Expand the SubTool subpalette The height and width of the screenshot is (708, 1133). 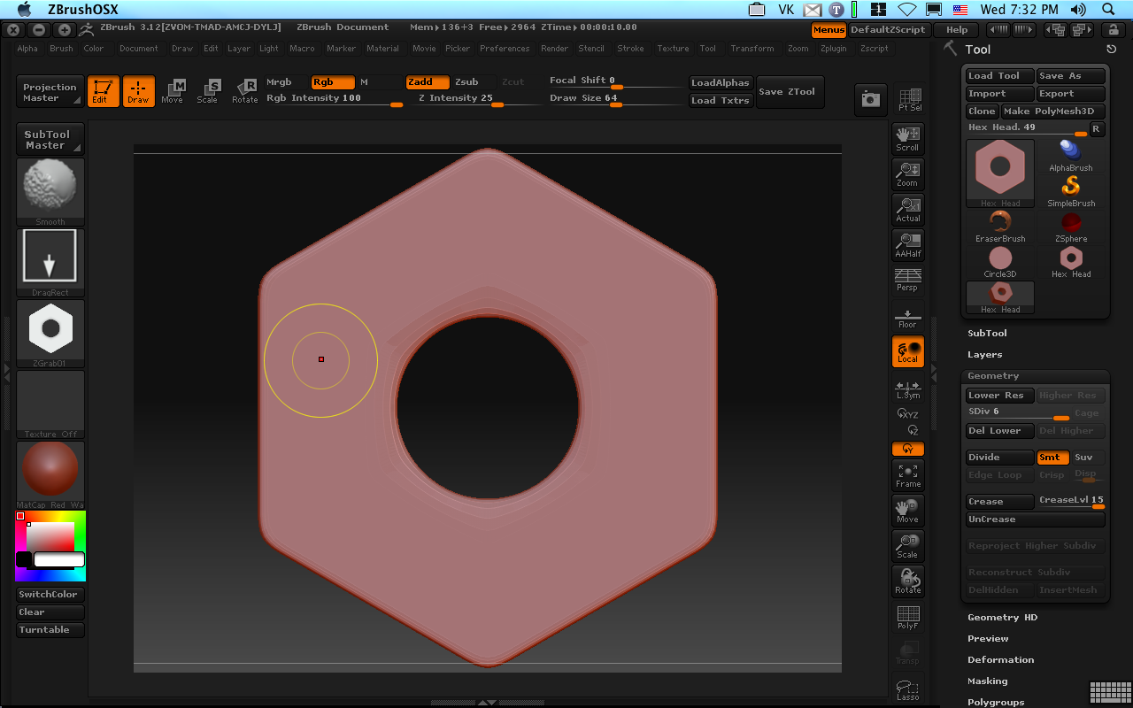pyautogui.click(x=987, y=334)
